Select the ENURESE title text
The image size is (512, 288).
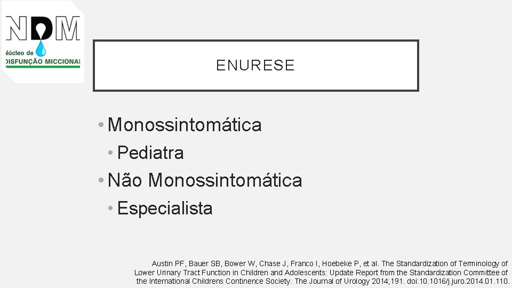[x=255, y=65]
